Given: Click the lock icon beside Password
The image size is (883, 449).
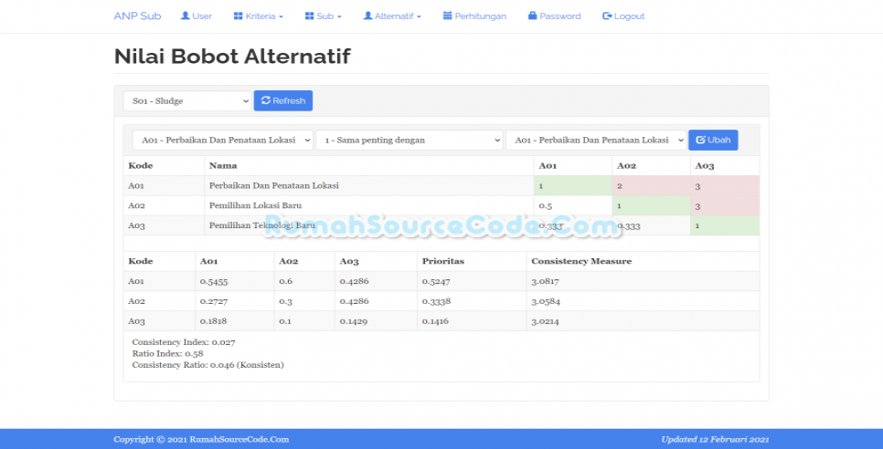Looking at the screenshot, I should pyautogui.click(x=532, y=16).
